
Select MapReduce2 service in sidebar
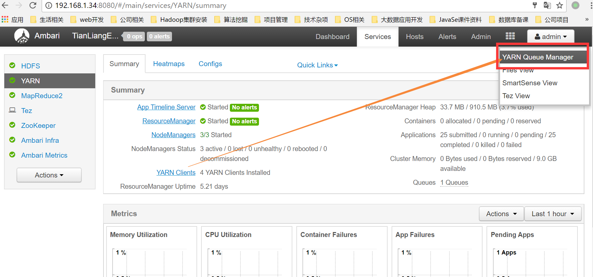pos(50,96)
